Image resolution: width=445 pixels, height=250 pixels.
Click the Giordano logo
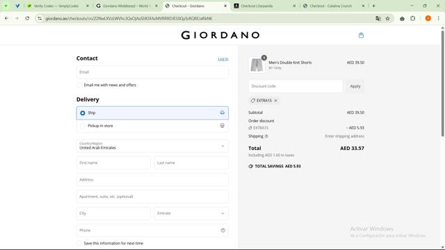pyautogui.click(x=220, y=35)
